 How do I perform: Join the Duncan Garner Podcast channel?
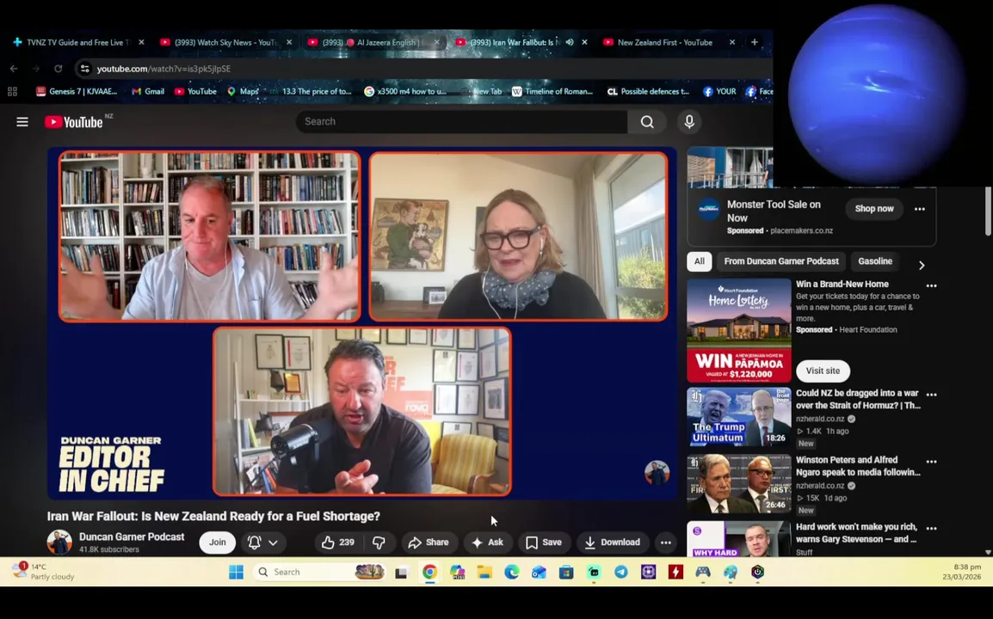[x=217, y=542]
